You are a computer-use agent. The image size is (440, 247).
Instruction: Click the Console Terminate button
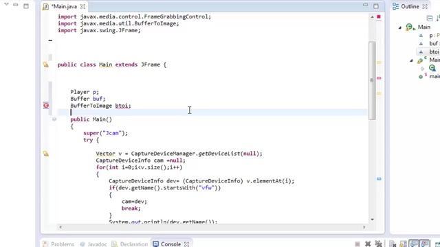(357, 244)
